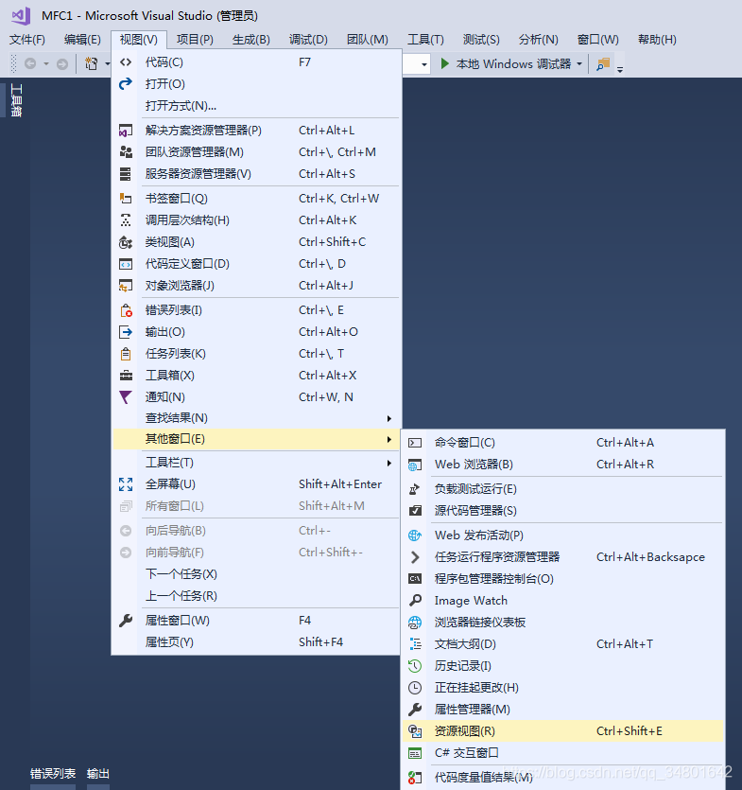Screen dimensions: 742x790
Task: Switch to the 输出 bottom tab
Action: (x=98, y=773)
